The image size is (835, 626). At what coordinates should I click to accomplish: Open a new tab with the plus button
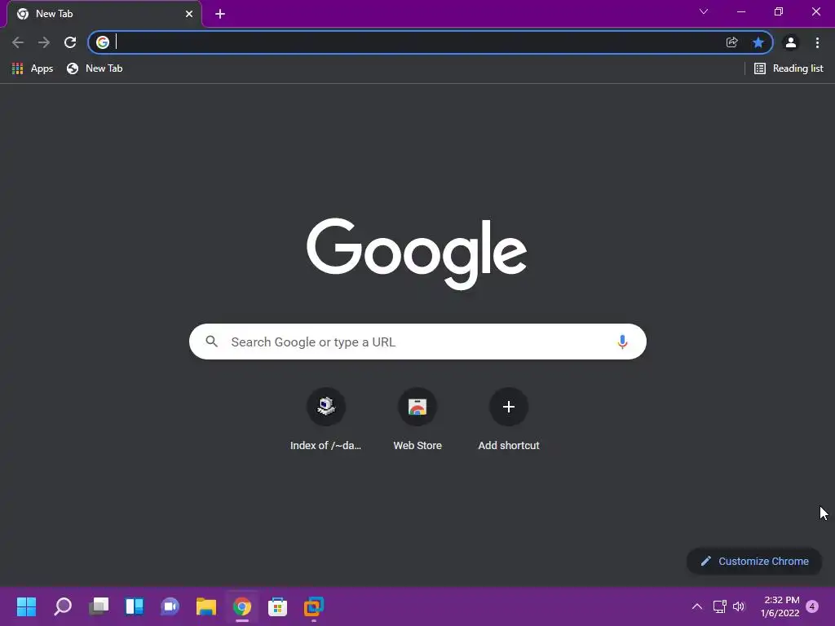[220, 14]
